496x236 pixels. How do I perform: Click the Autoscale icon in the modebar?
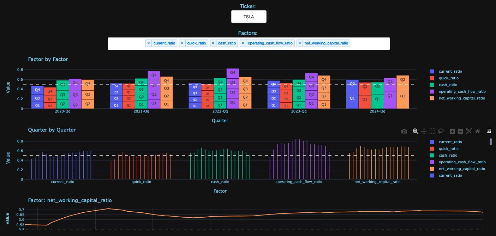(x=469, y=131)
